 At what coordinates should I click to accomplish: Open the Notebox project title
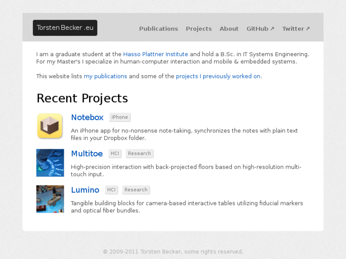tap(87, 117)
